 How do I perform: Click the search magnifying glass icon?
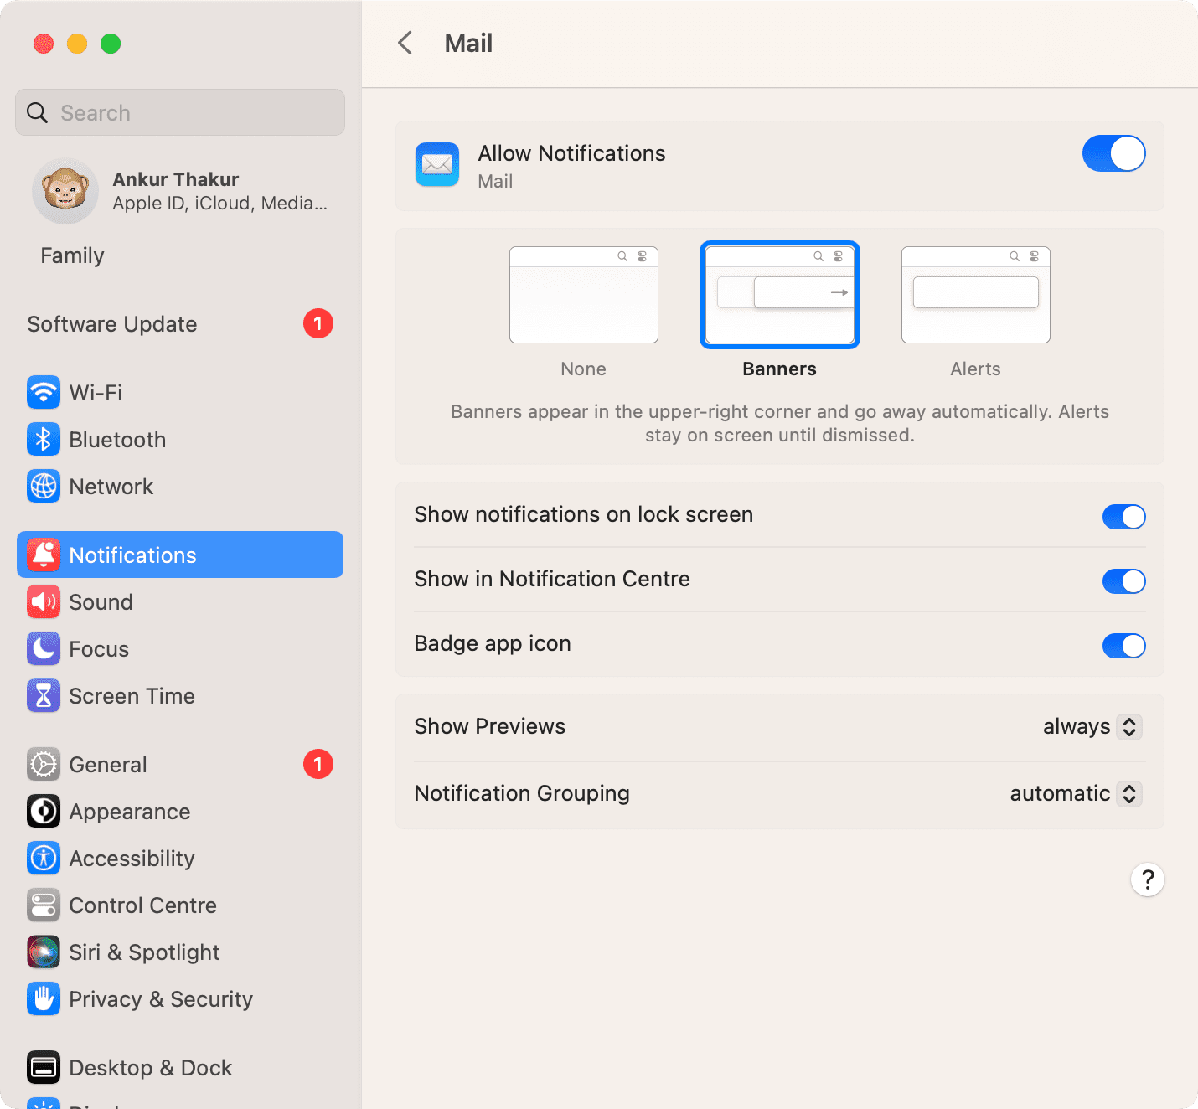38,112
